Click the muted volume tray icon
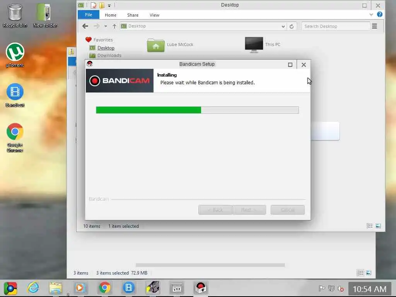Image resolution: width=396 pixels, height=297 pixels. click(341, 288)
